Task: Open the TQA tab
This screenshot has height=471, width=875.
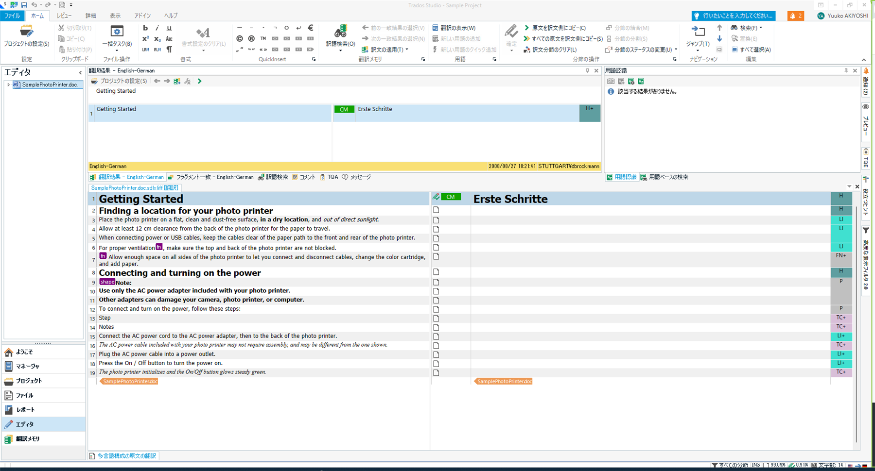Action: (x=329, y=177)
